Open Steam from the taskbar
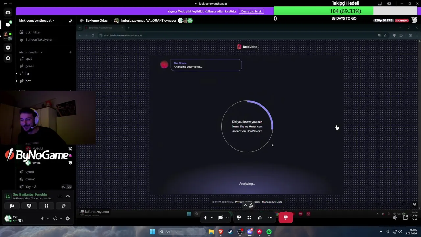 [230, 232]
